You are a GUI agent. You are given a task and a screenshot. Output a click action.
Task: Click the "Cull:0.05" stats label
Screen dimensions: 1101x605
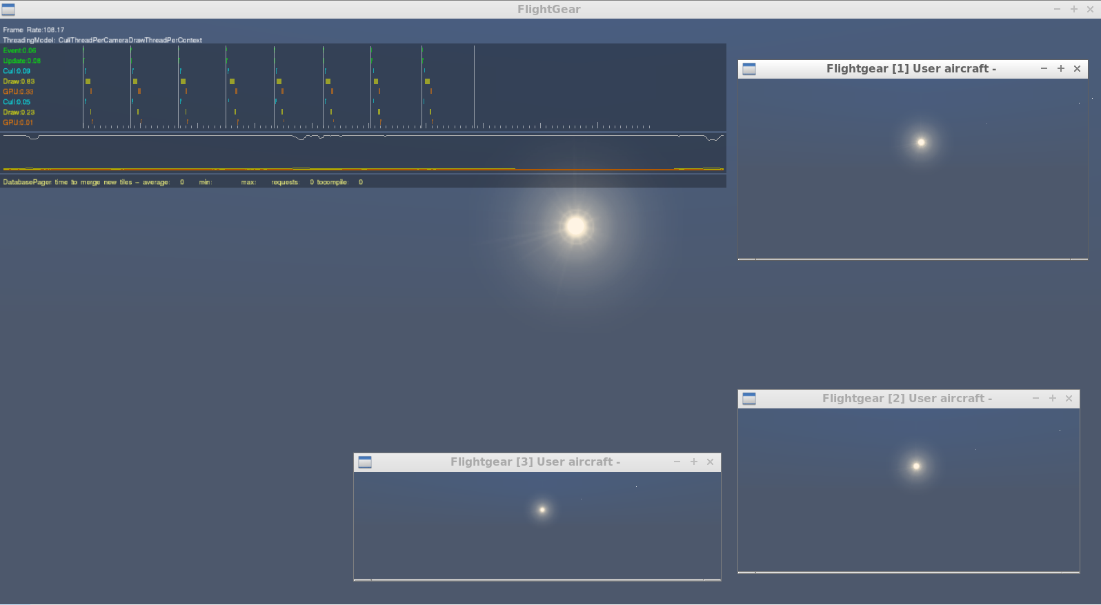(17, 102)
